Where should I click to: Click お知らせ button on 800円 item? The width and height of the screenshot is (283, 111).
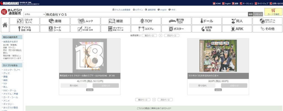pos(234,85)
